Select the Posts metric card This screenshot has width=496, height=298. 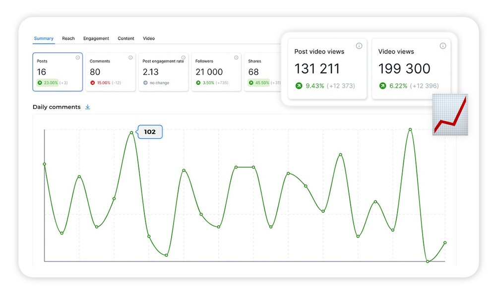(x=58, y=72)
